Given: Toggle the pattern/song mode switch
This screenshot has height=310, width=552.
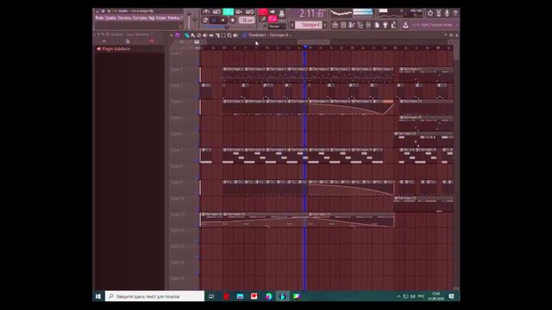Looking at the screenshot, I should tap(205, 21).
